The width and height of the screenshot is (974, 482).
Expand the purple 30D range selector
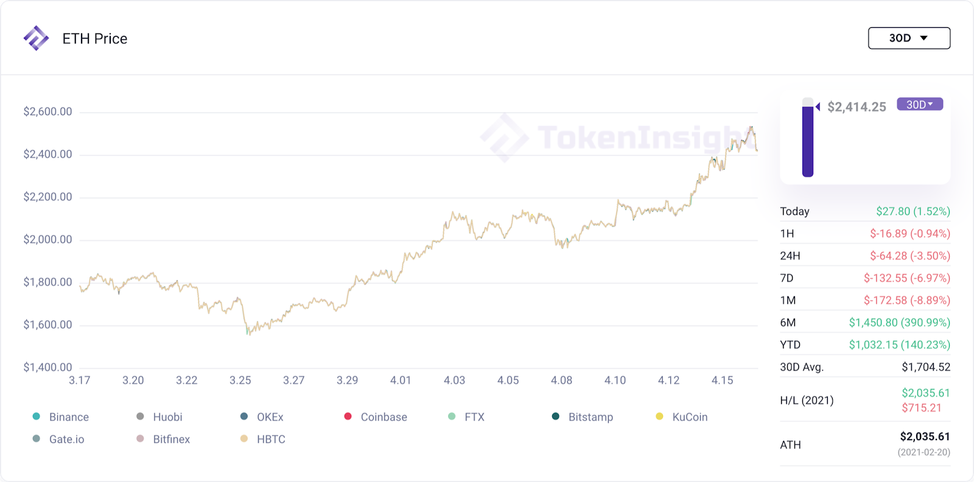(920, 104)
